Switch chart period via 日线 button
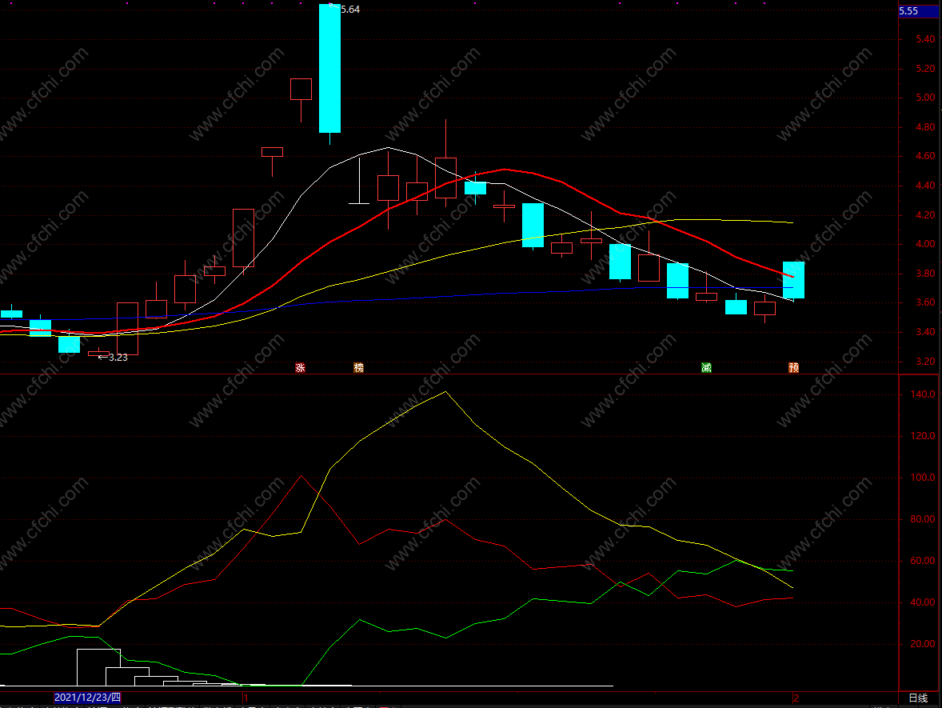Viewport: 942px width, 708px height. (918, 698)
